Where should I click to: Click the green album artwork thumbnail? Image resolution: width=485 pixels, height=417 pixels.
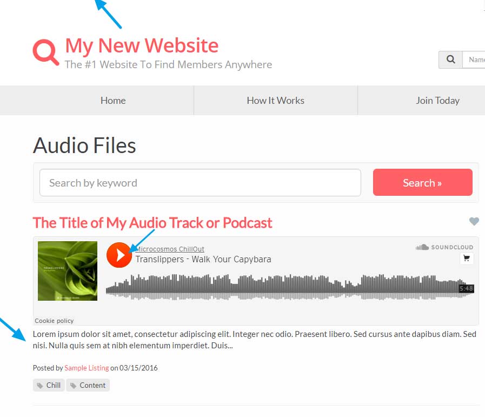coord(68,270)
